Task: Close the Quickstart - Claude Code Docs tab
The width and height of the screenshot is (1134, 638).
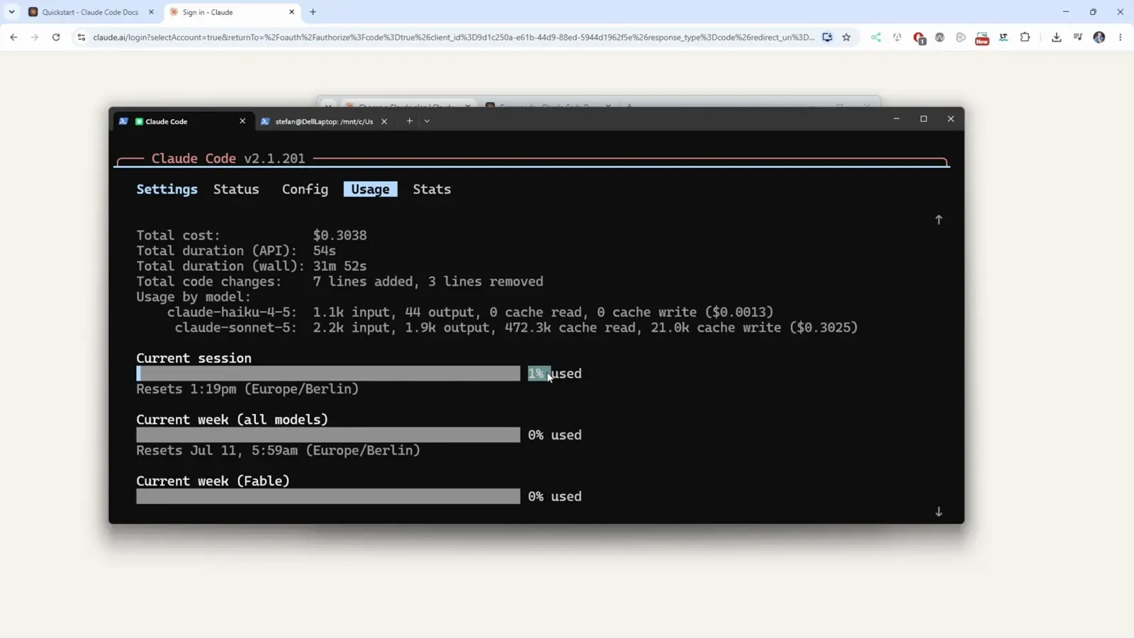Action: click(151, 12)
